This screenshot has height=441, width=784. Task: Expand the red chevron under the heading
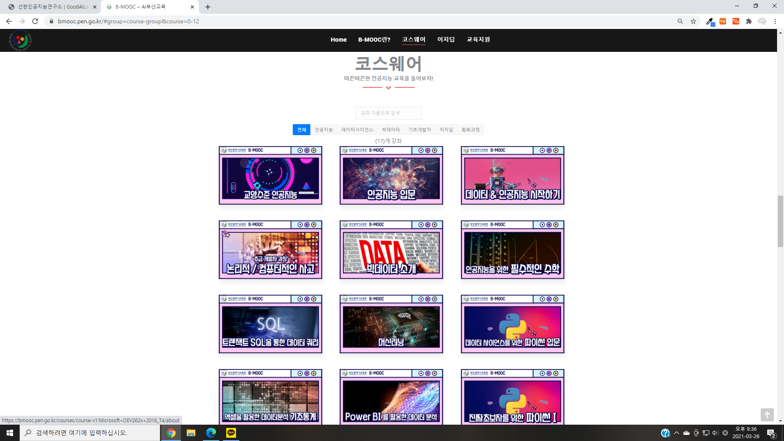point(388,88)
